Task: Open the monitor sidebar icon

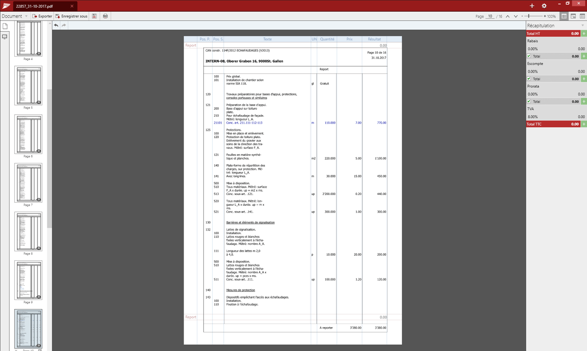Action: tap(5, 37)
